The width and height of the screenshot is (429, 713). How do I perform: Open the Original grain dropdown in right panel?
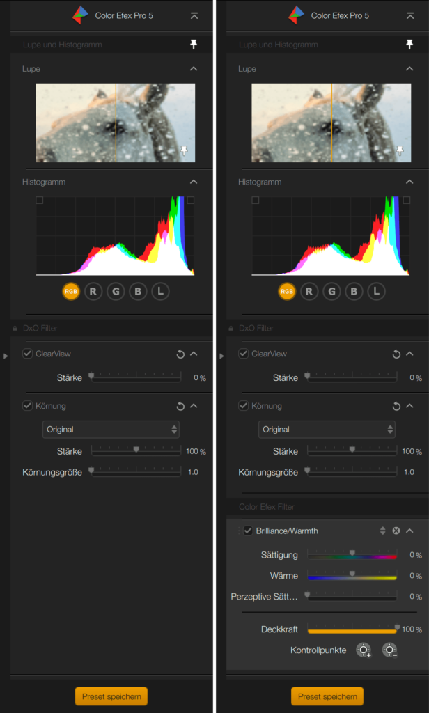[x=327, y=429]
